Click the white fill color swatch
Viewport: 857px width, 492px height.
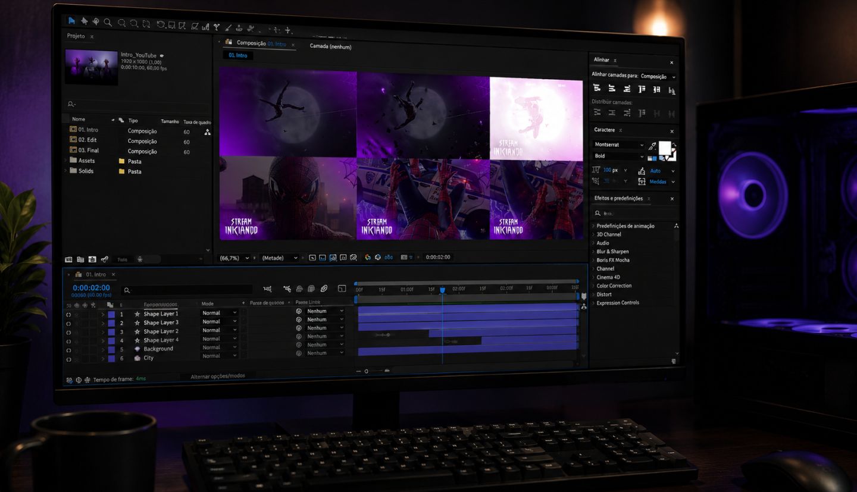click(x=664, y=148)
